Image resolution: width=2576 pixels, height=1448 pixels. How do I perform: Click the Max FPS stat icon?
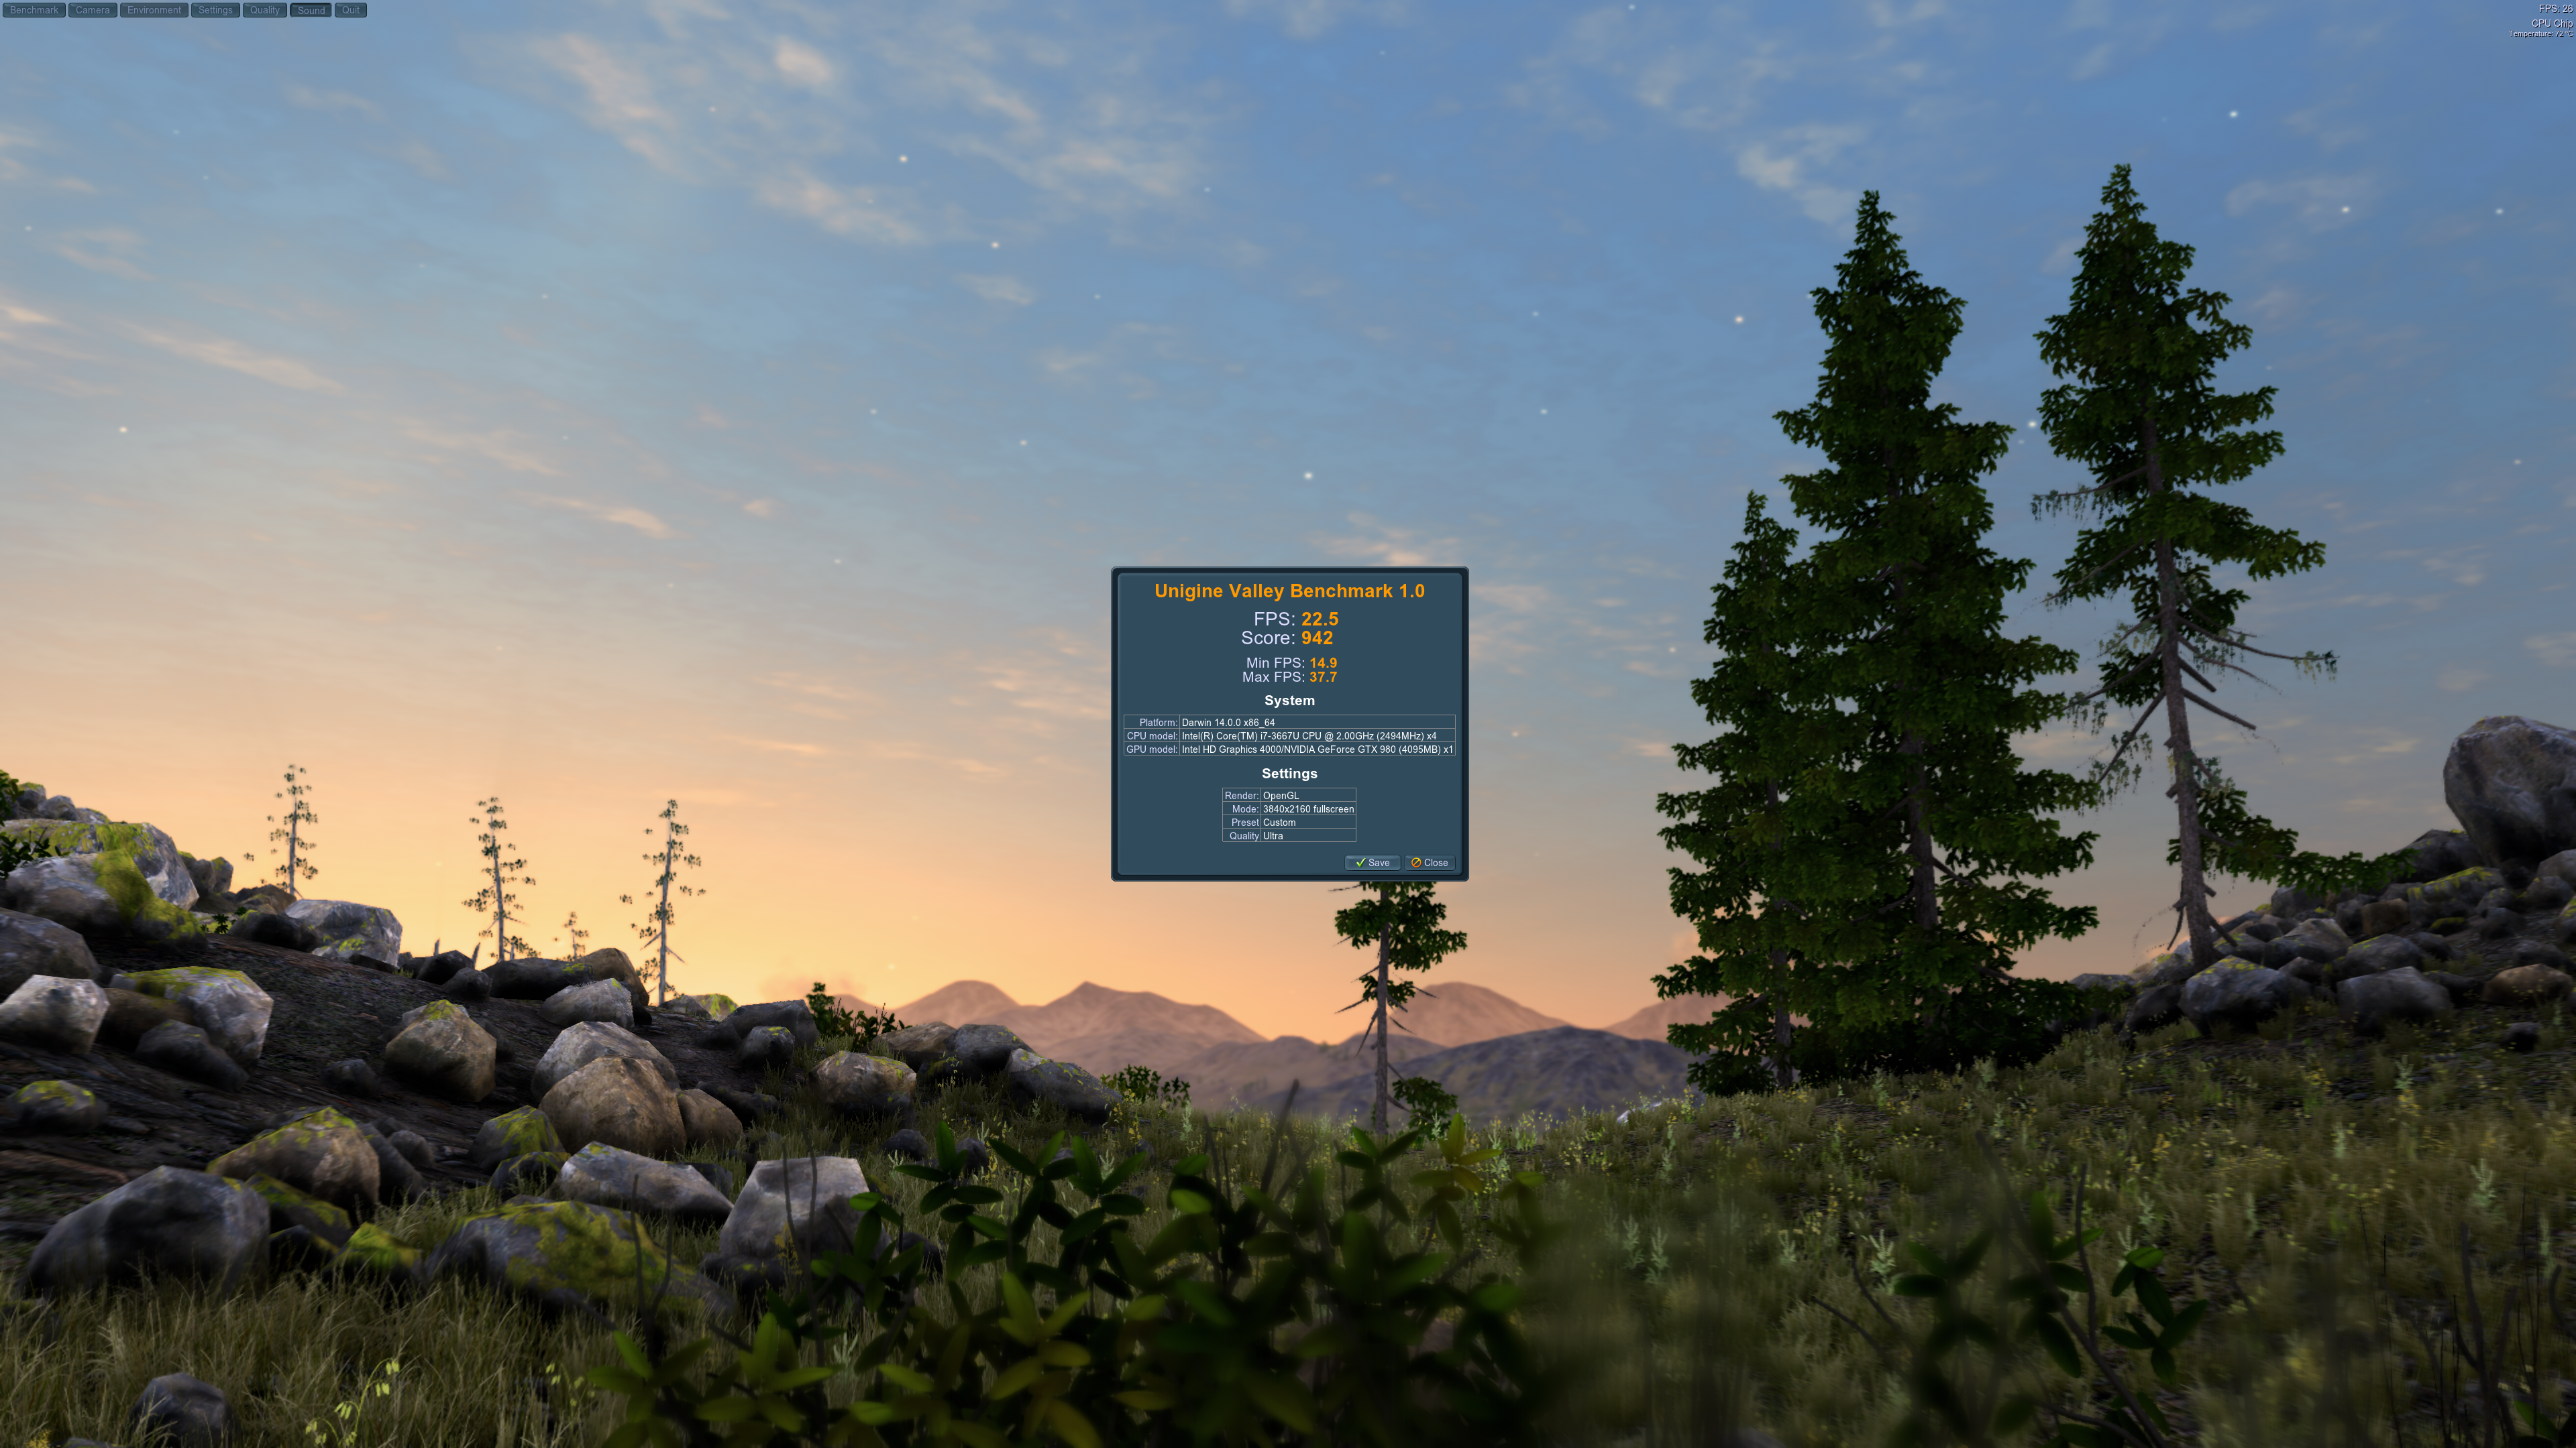1288,677
